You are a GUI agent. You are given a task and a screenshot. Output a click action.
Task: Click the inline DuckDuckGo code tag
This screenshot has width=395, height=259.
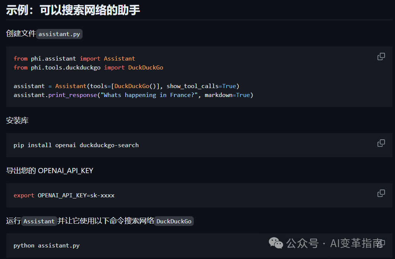(174, 221)
